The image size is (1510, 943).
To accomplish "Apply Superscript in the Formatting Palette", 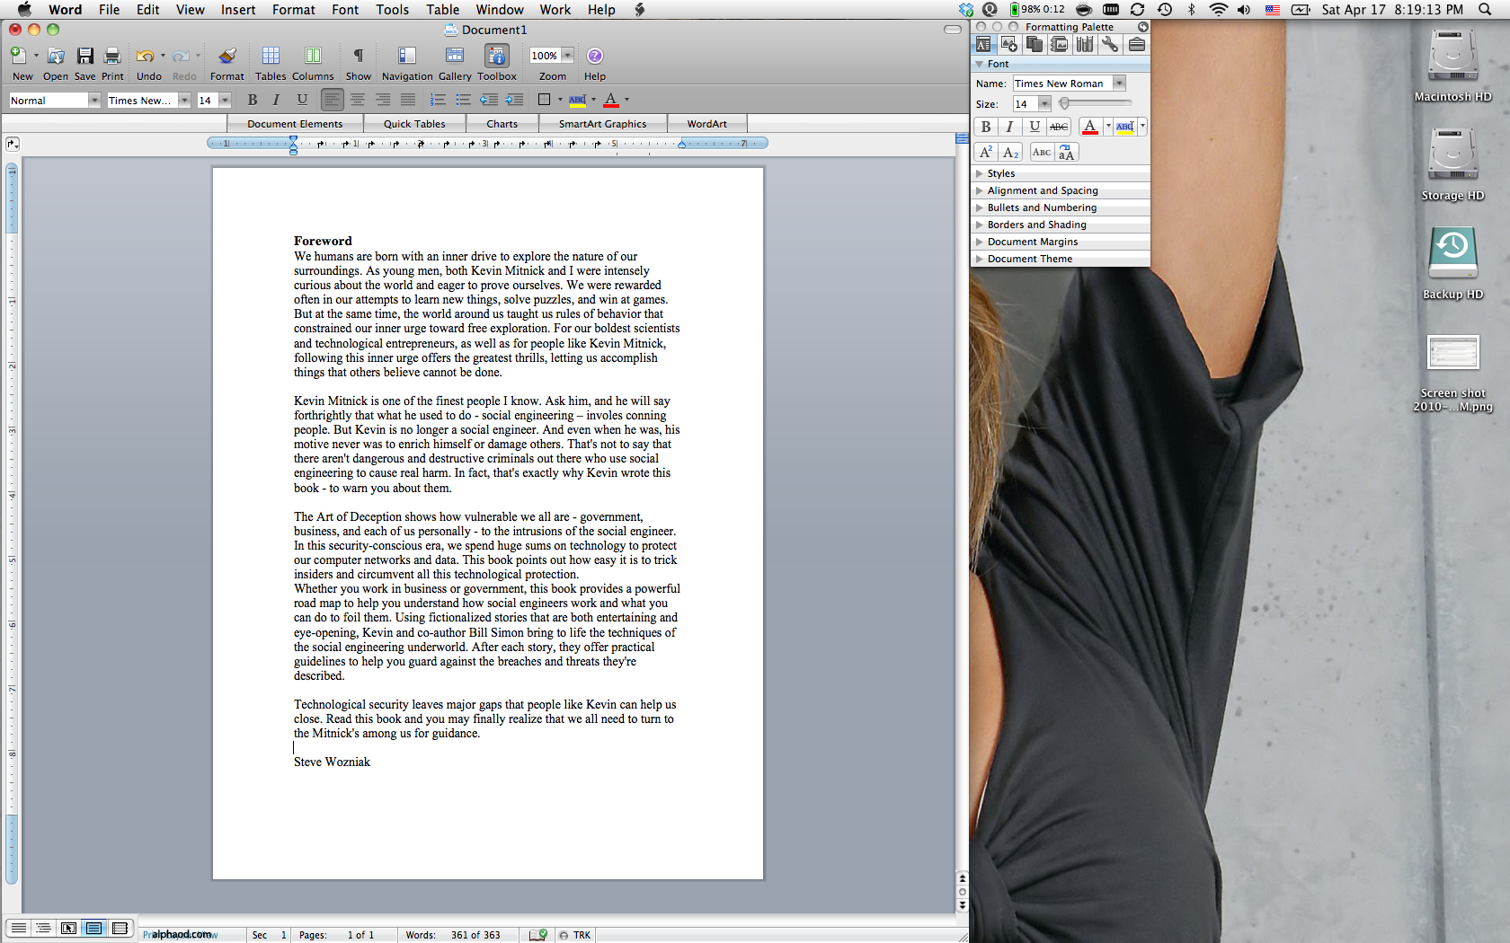I will click(x=986, y=153).
